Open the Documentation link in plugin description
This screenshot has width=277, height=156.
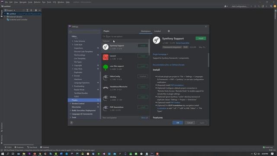click(x=159, y=65)
